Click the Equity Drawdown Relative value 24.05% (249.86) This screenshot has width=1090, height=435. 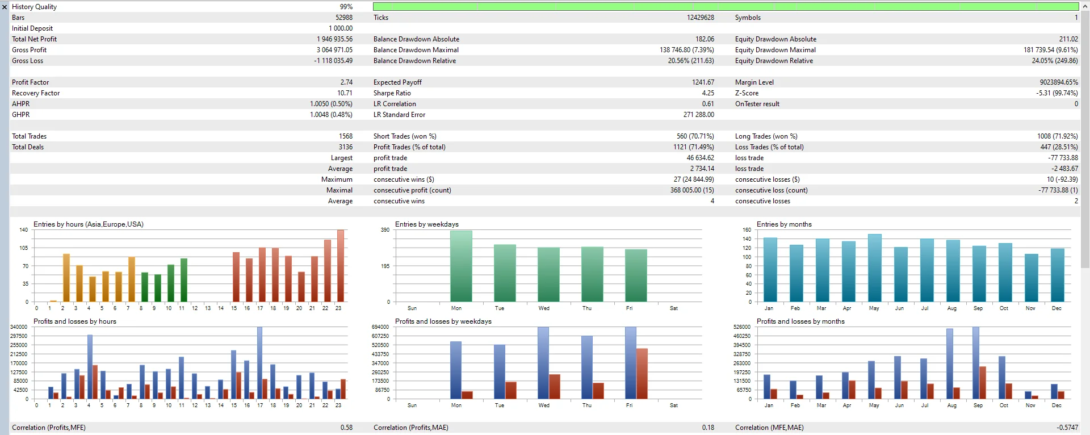click(x=1055, y=61)
